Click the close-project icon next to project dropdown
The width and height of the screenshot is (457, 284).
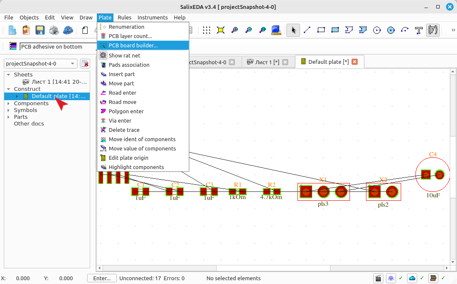[85, 63]
